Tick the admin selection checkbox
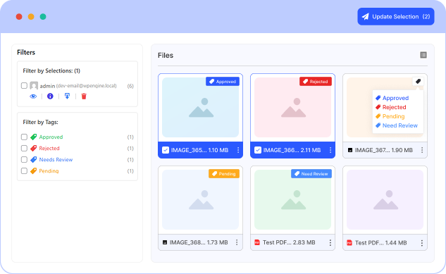 pyautogui.click(x=24, y=85)
